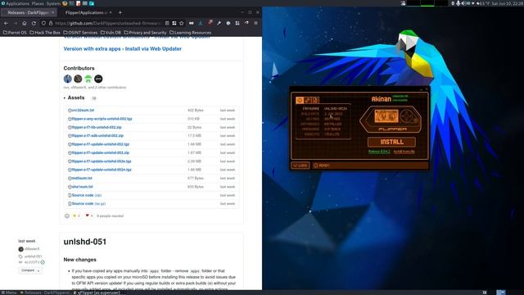This screenshot has height=295, width=524.
Task: Open the unlshd-051 tag link
Action: pyautogui.click(x=33, y=256)
